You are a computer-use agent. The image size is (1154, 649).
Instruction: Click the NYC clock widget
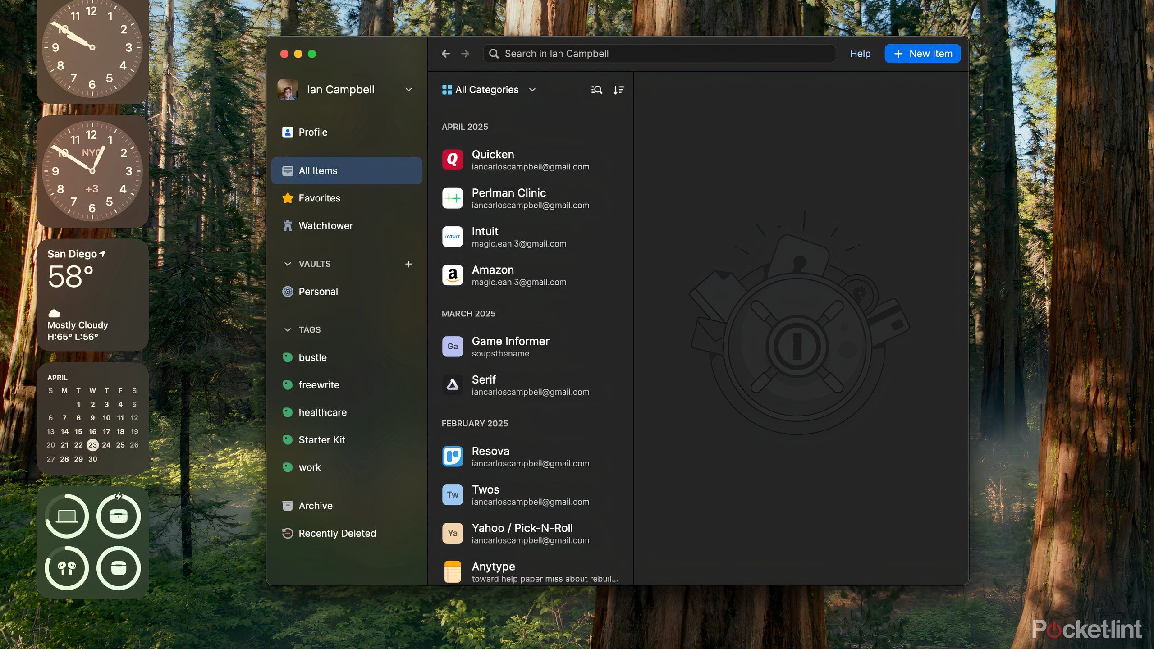tap(92, 171)
